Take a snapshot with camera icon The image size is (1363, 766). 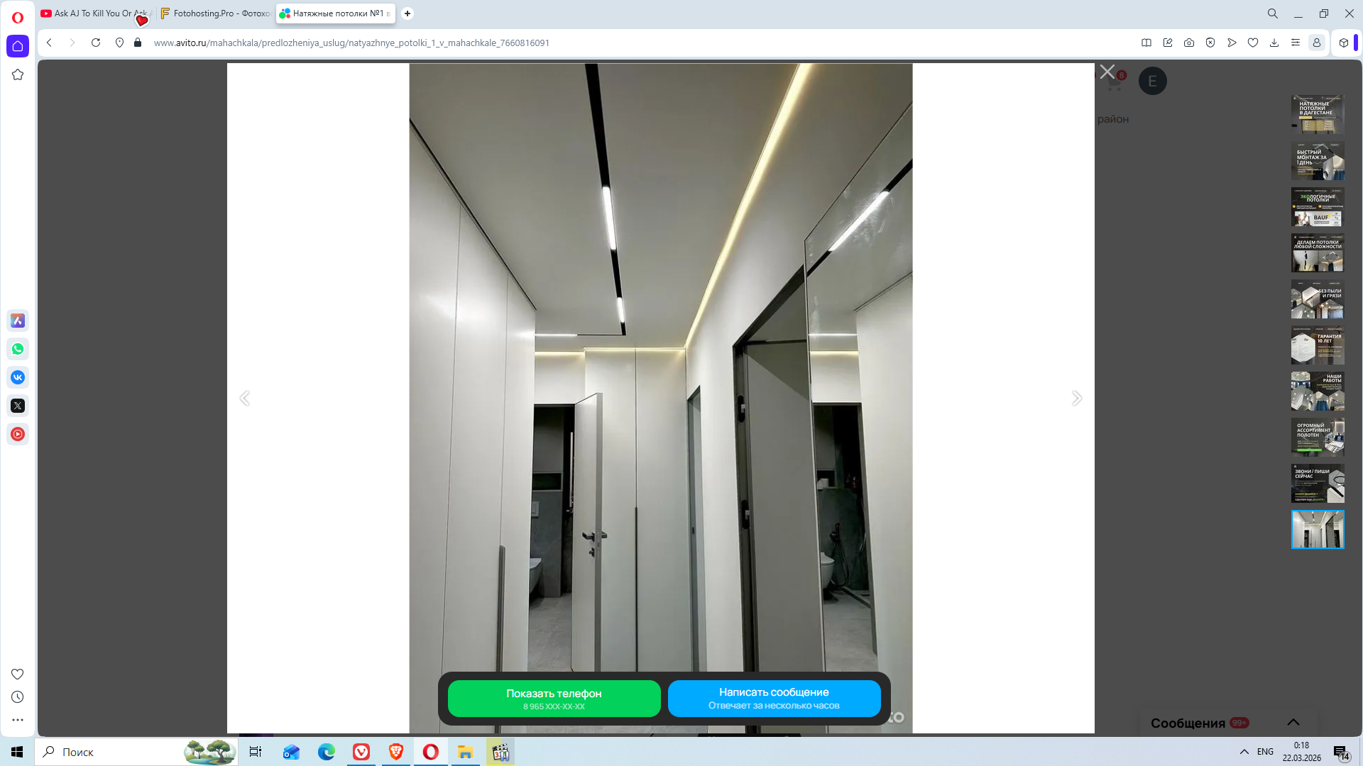coord(1189,43)
